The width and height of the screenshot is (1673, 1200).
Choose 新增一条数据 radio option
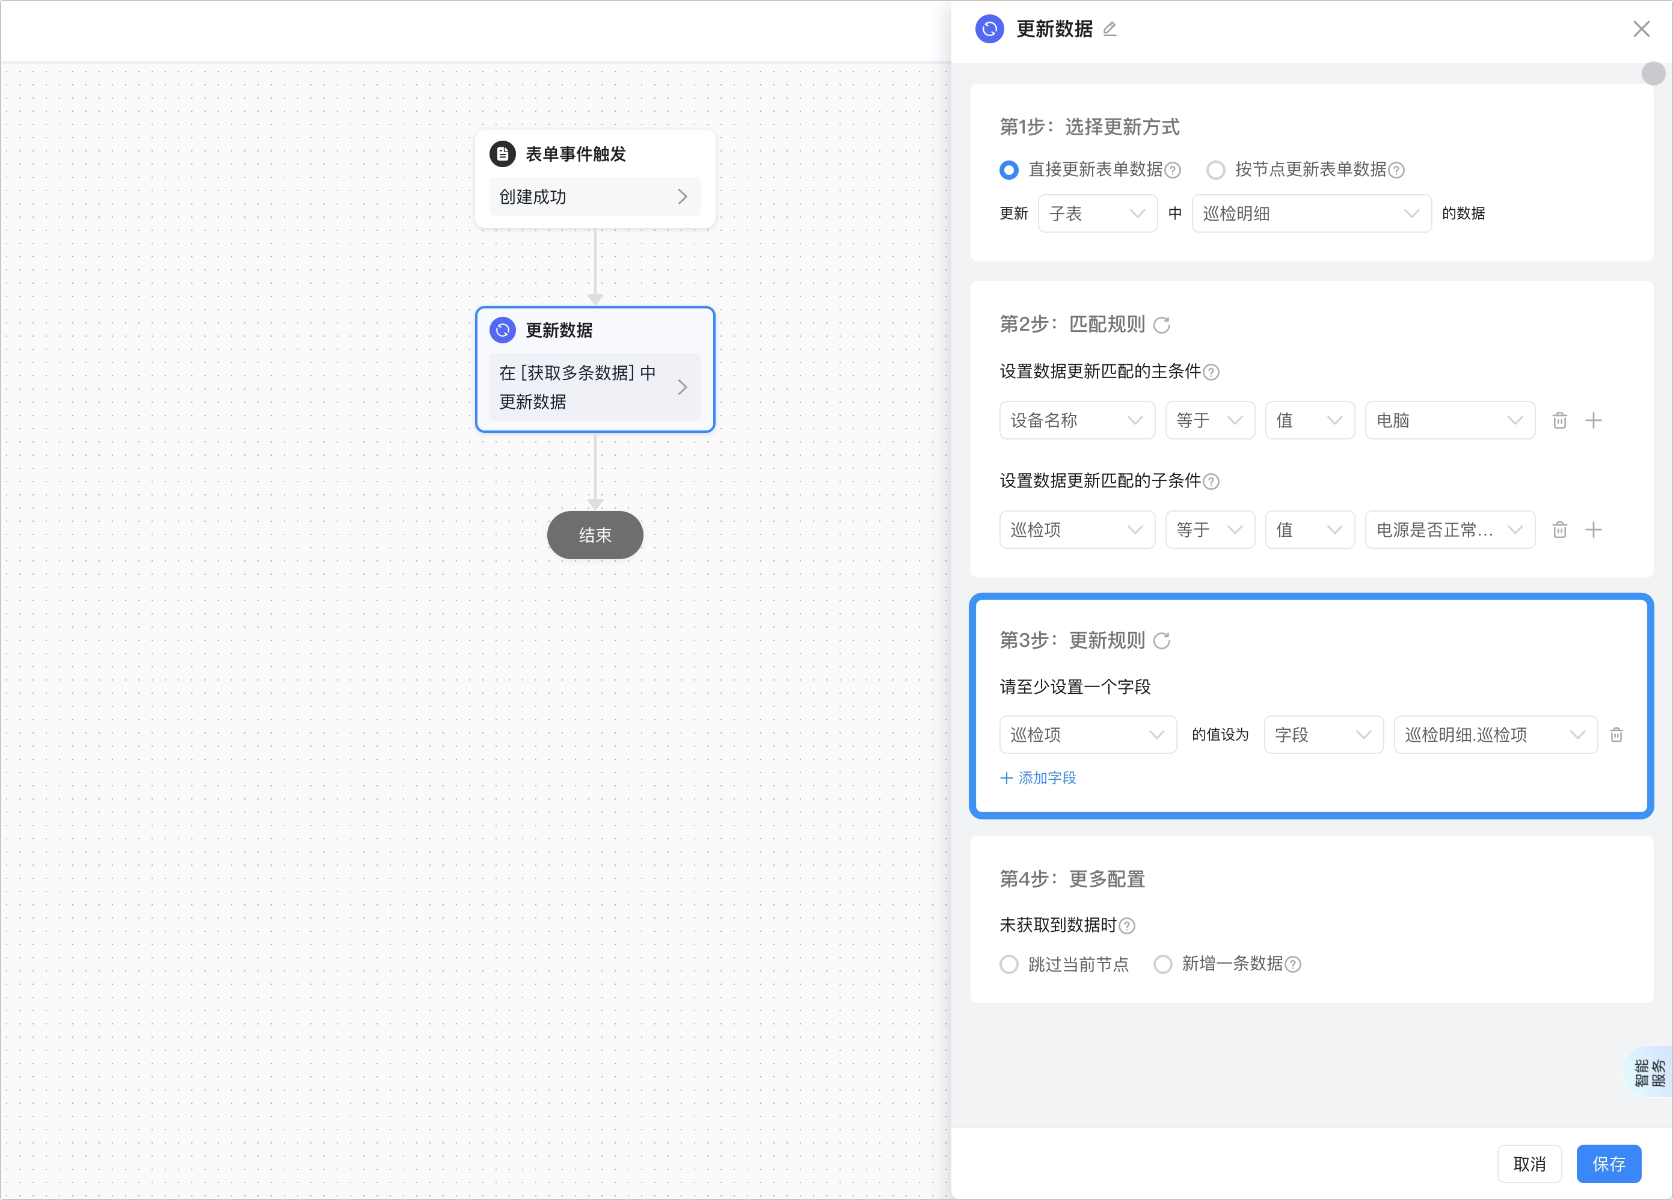(x=1162, y=965)
